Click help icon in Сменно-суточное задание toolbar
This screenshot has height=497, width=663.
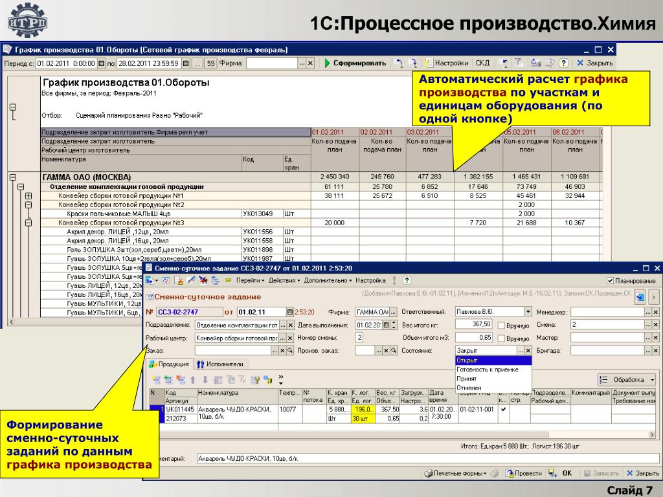tap(407, 280)
